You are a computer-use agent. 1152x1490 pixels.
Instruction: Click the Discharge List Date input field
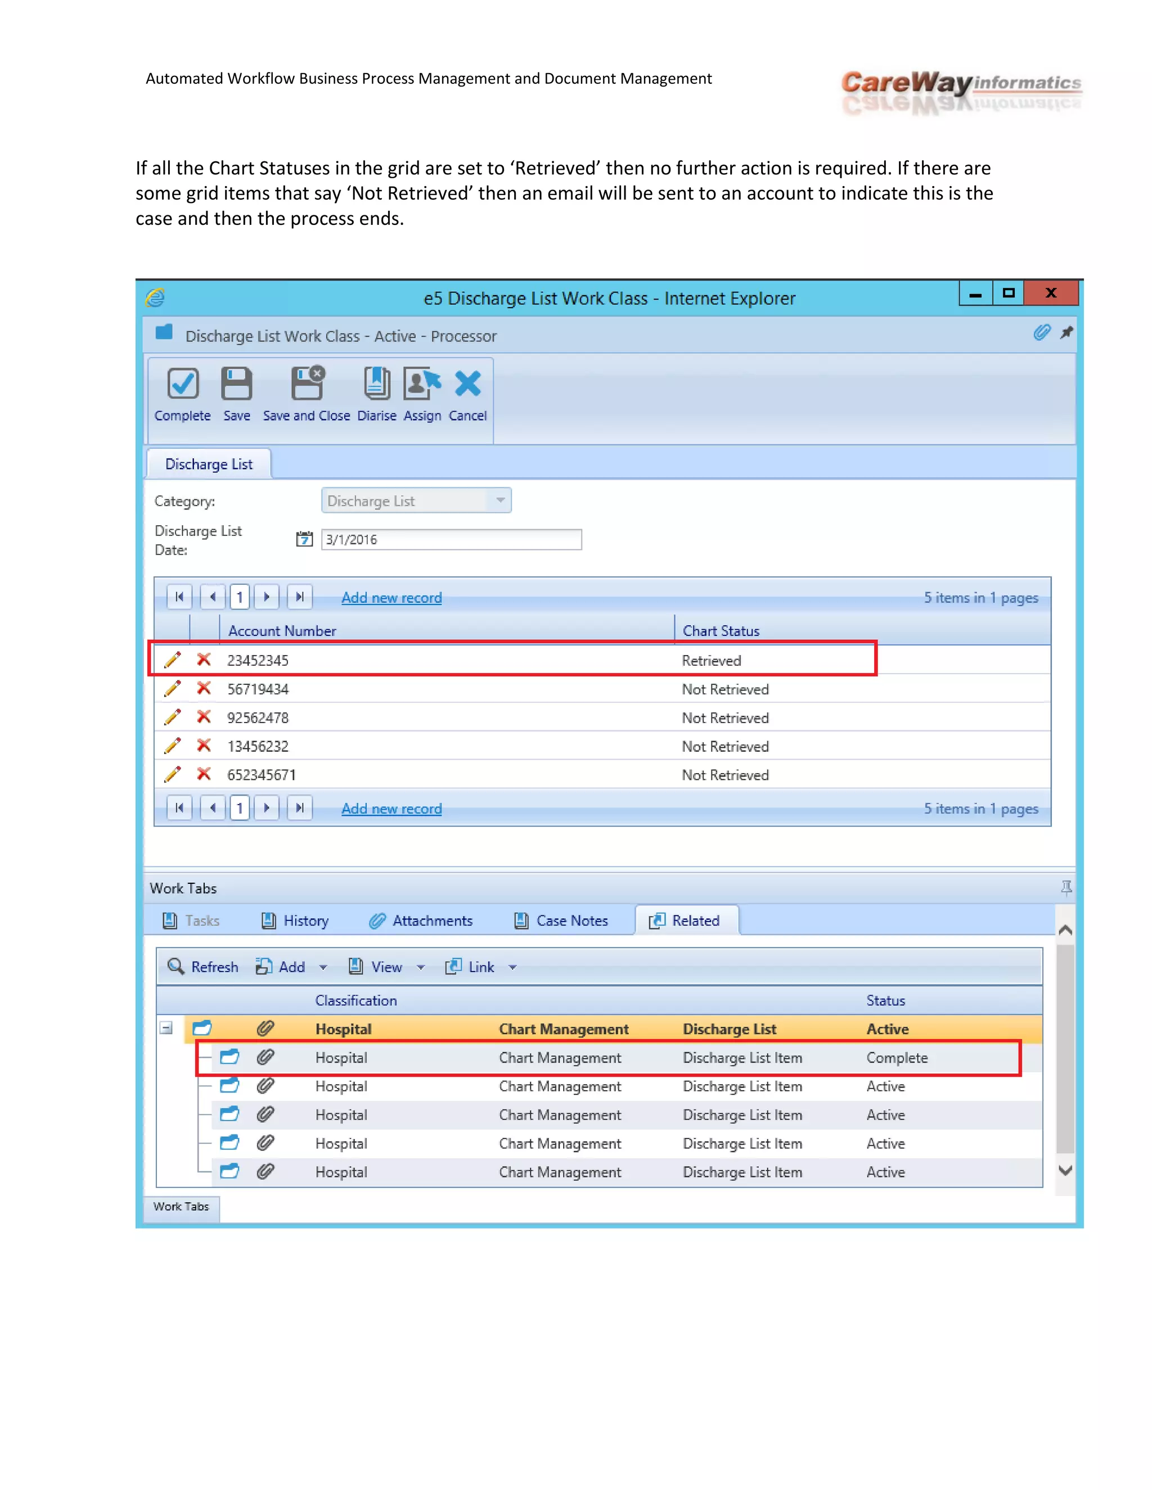451,539
